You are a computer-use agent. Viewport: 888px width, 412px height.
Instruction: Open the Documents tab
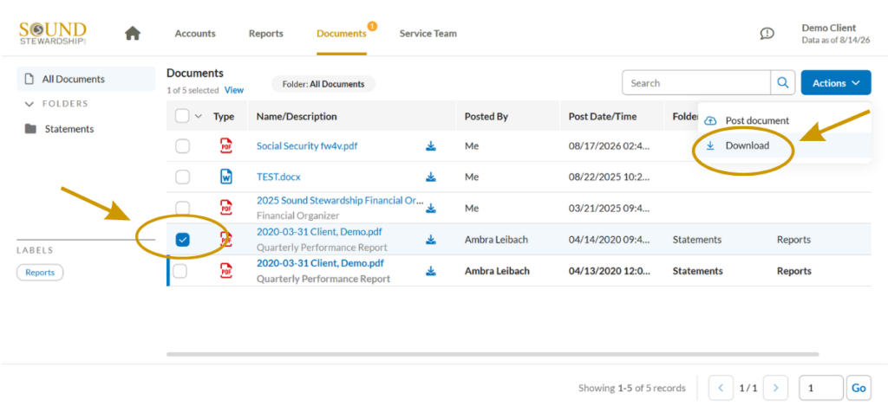click(x=342, y=34)
